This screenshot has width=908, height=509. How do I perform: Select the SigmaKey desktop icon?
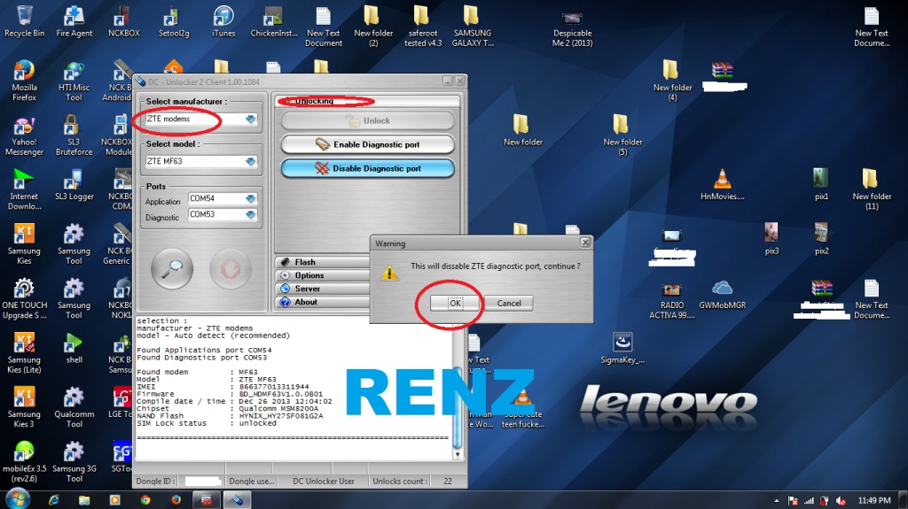[x=622, y=348]
